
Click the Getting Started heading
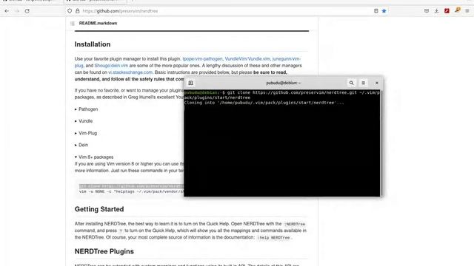tap(99, 209)
